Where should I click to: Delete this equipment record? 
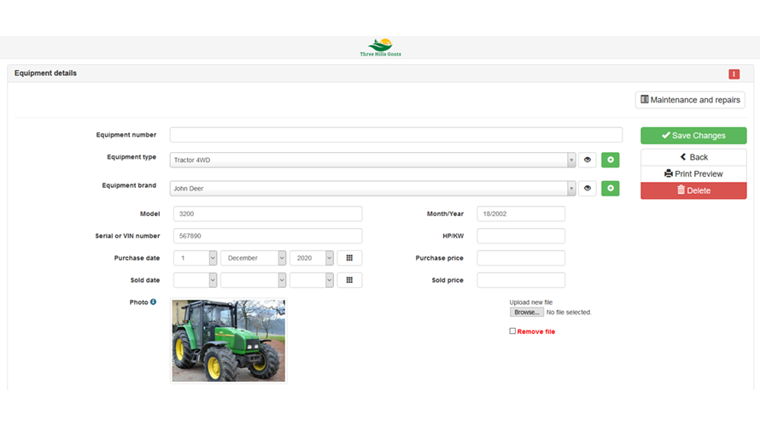click(x=693, y=190)
